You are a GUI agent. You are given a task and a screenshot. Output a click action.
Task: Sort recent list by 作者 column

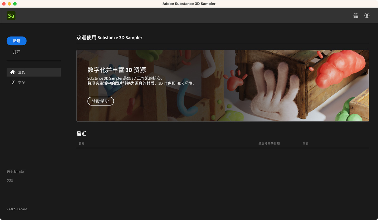click(306, 143)
